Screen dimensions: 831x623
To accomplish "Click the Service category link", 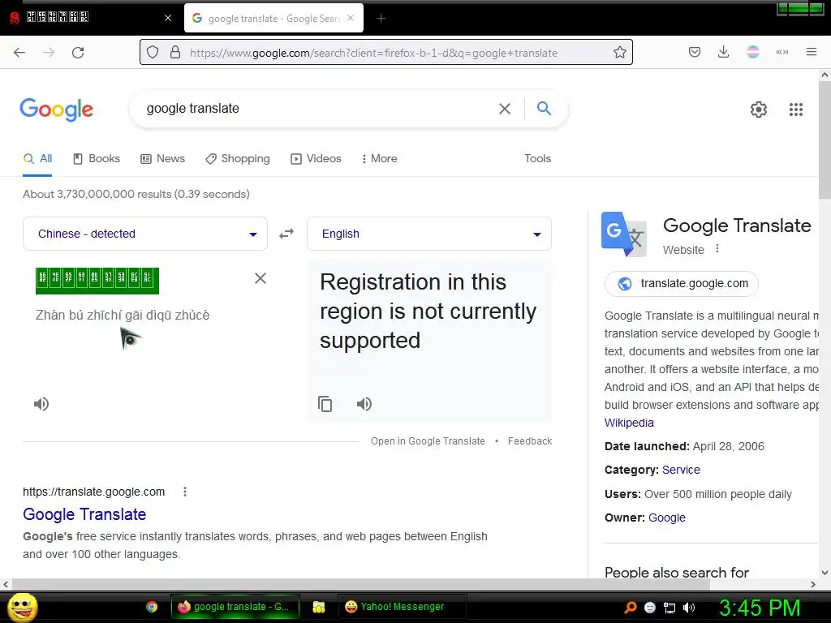I will tap(681, 470).
